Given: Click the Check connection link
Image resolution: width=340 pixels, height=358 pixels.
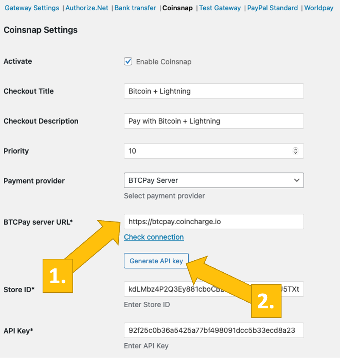Looking at the screenshot, I should coord(154,237).
